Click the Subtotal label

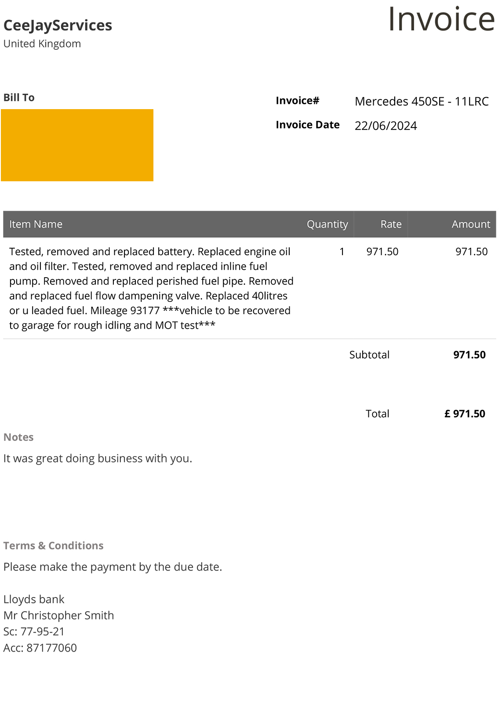point(369,355)
